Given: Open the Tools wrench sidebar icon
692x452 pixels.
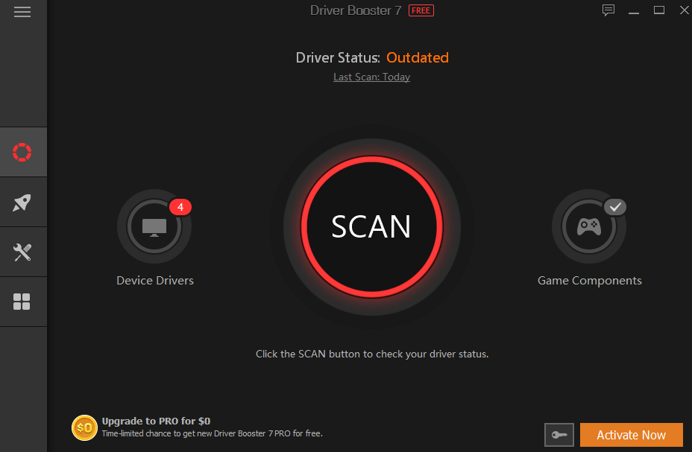Looking at the screenshot, I should point(22,252).
